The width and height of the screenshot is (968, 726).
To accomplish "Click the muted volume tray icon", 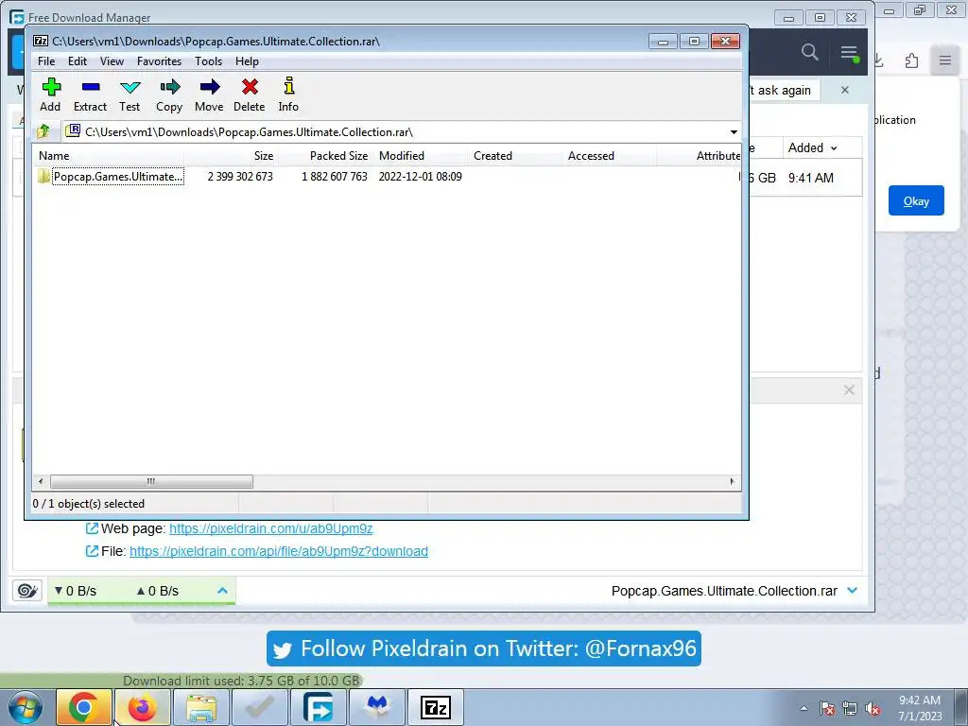I will pyautogui.click(x=873, y=708).
